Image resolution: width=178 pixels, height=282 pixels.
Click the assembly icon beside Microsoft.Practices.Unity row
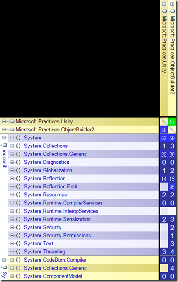pyautogui.click(x=12, y=122)
